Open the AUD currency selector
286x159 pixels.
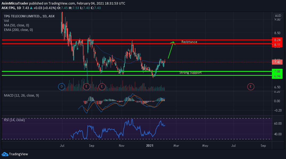click(278, 16)
